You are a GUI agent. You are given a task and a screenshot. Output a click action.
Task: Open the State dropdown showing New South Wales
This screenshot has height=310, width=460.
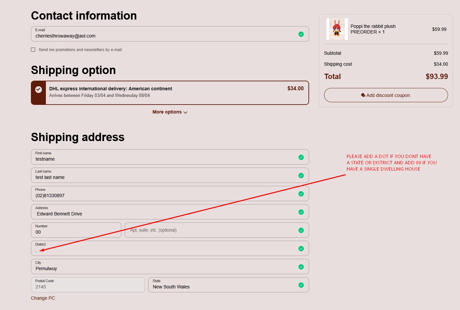click(x=223, y=287)
